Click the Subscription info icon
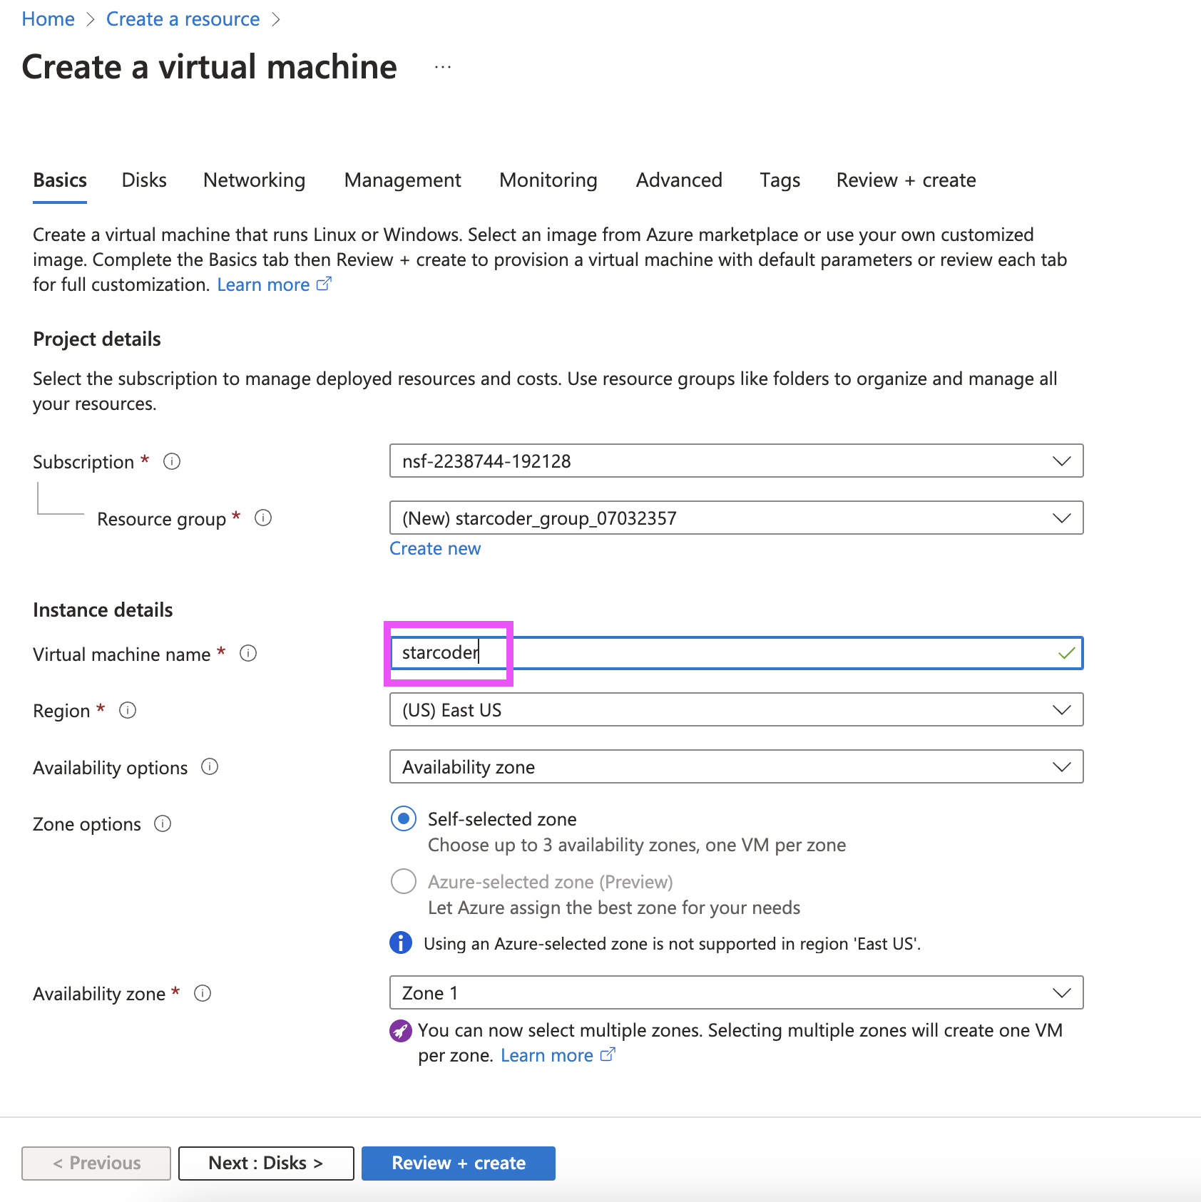 (172, 461)
